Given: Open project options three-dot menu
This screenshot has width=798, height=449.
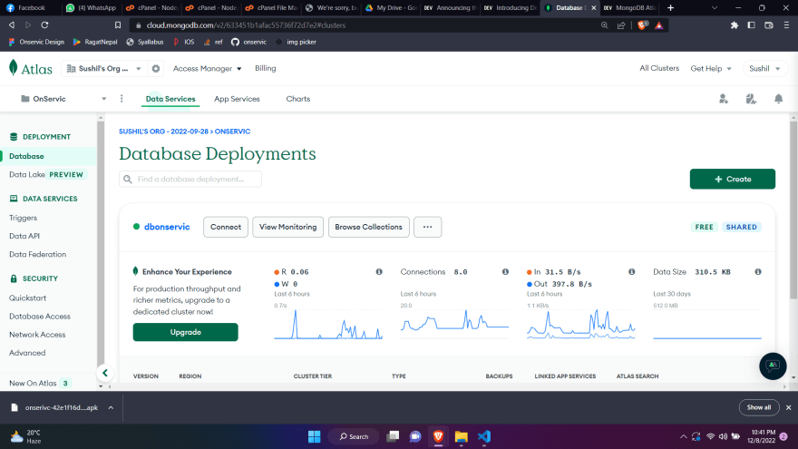Looking at the screenshot, I should point(122,99).
